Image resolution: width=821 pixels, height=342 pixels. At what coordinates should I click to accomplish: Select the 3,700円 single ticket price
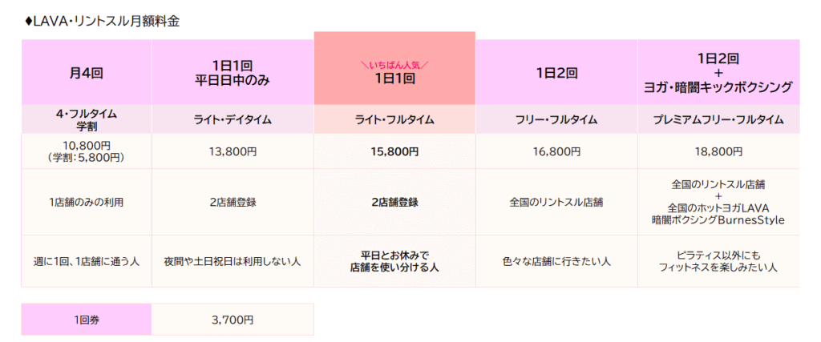click(x=232, y=320)
